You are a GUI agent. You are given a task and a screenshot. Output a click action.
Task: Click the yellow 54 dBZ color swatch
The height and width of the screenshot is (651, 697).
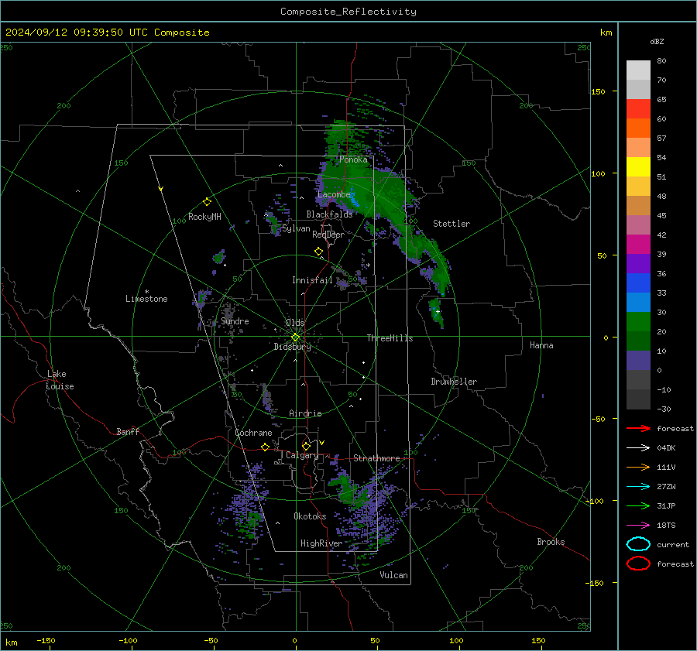[x=638, y=166]
